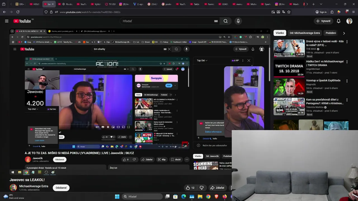Open the Vytvoriť create menu
The width and height of the screenshot is (358, 201).
pos(323,21)
